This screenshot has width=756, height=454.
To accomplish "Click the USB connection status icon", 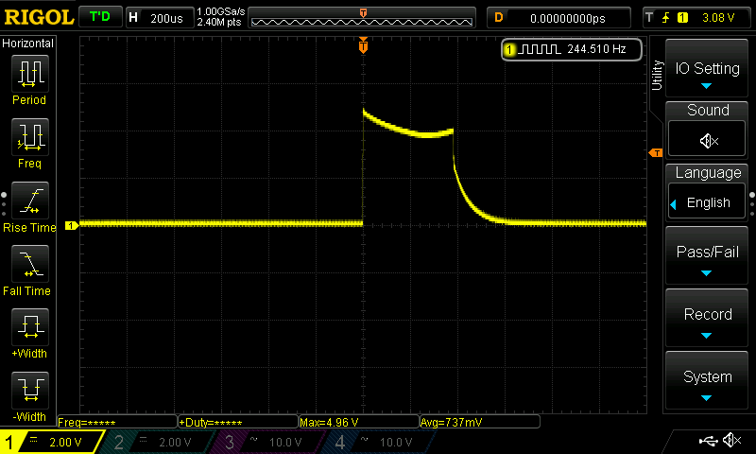I will 708,441.
